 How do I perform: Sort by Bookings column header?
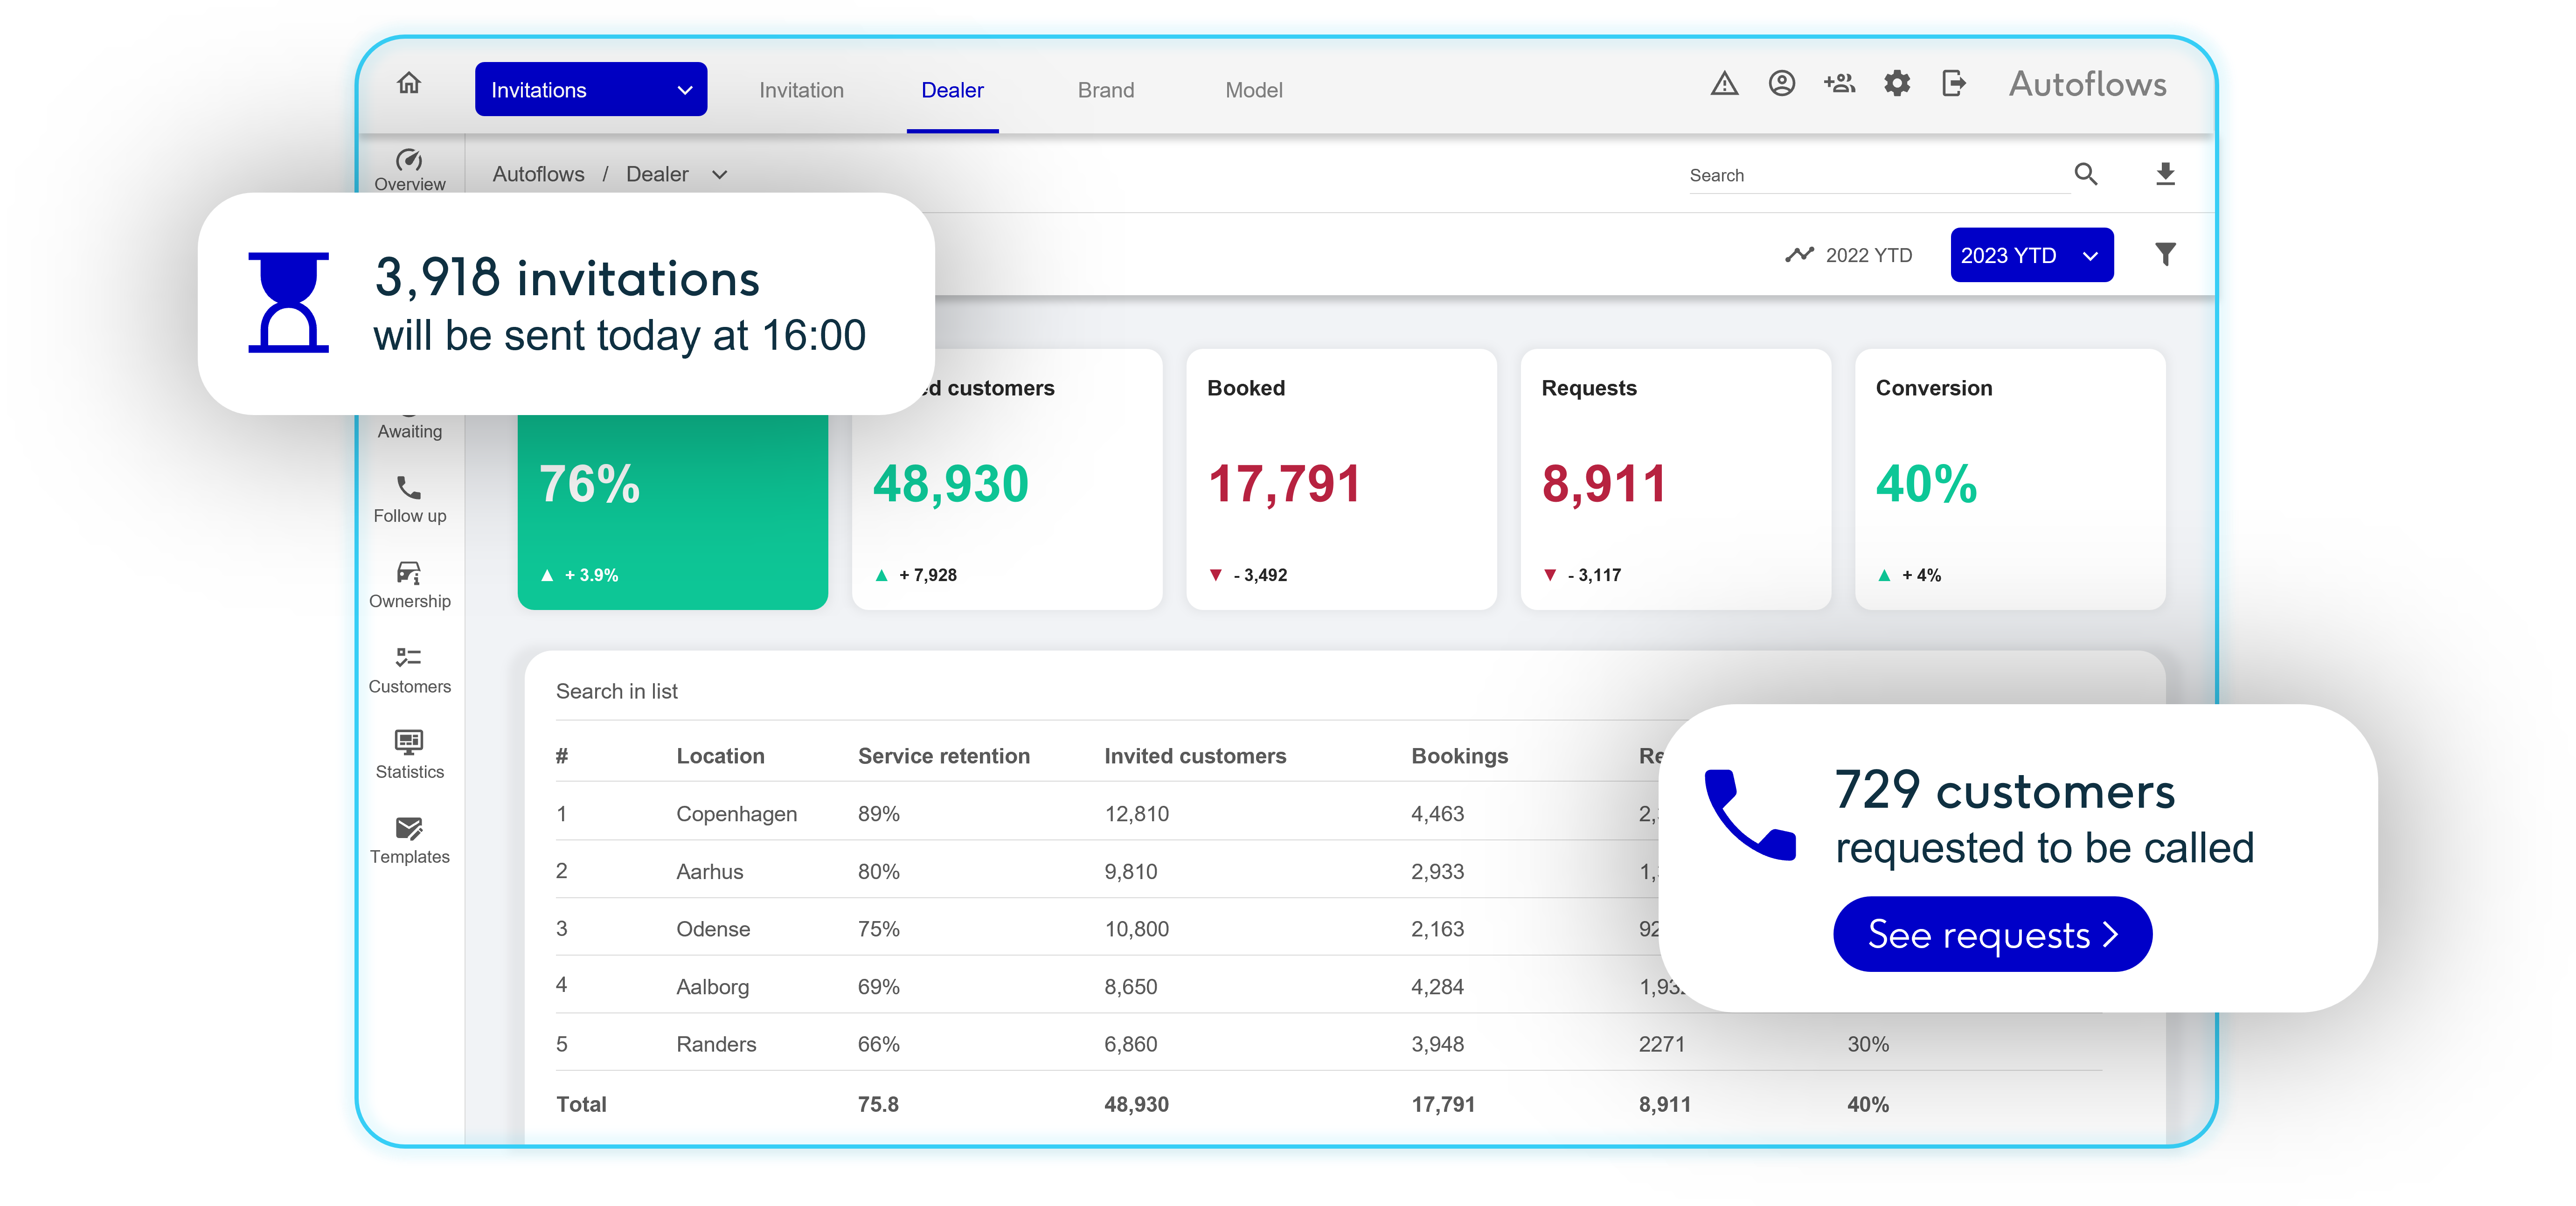tap(1459, 756)
